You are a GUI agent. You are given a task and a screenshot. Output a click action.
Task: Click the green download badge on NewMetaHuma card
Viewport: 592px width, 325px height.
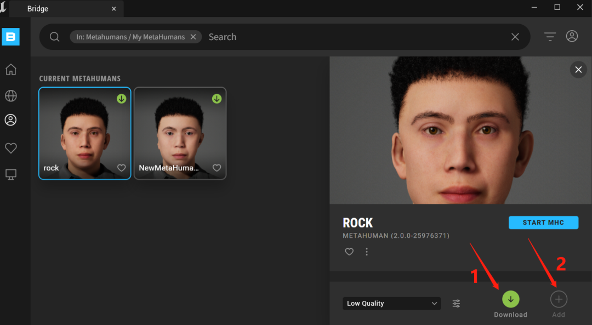[217, 99]
